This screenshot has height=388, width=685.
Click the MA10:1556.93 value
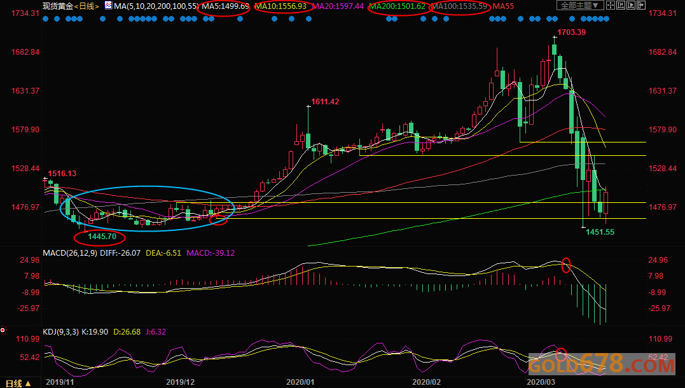click(281, 6)
